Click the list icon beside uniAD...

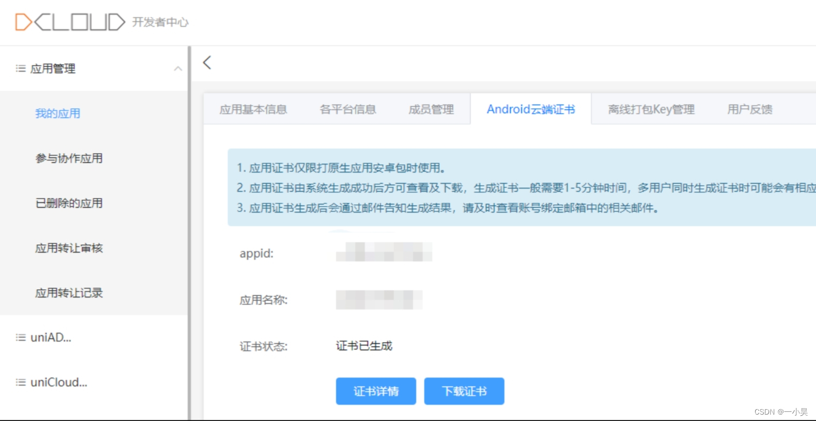20,337
